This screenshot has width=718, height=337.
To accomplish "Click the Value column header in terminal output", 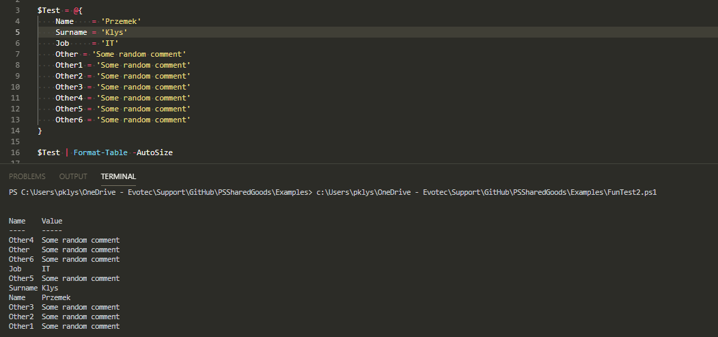I will click(x=52, y=221).
